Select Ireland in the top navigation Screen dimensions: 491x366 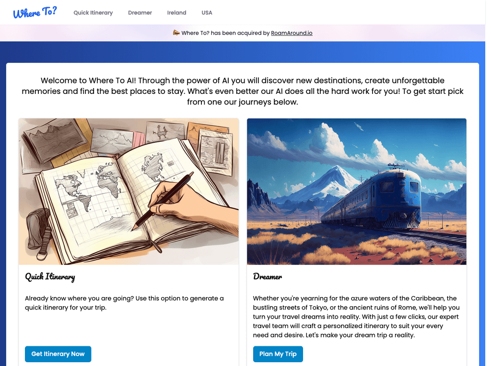click(176, 12)
